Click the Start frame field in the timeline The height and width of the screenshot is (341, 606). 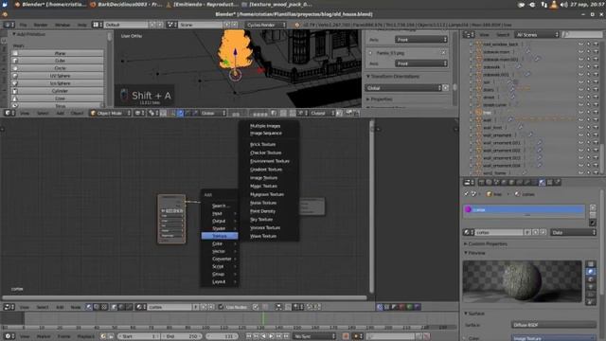[138, 336]
